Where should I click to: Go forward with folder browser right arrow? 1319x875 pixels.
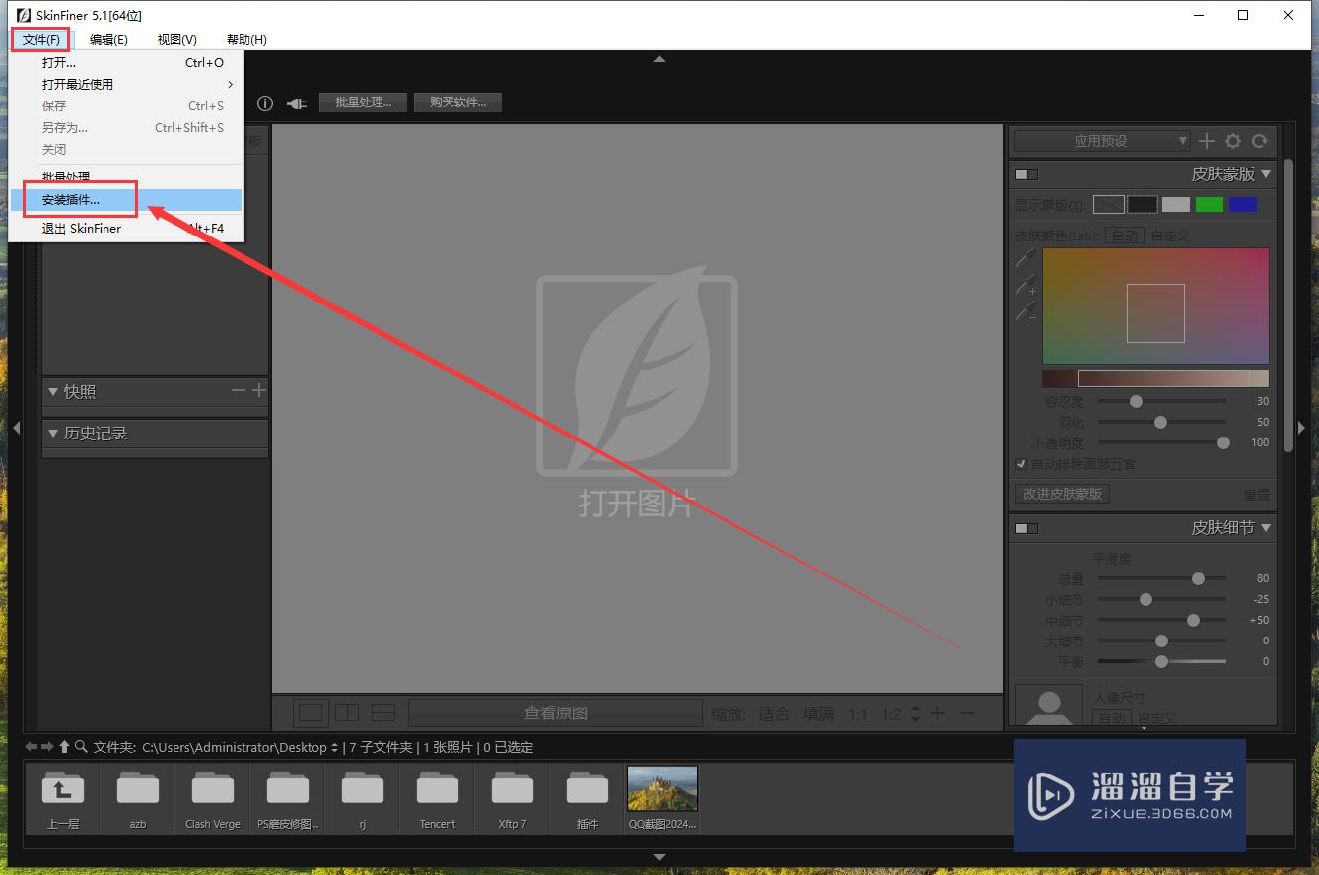click(x=47, y=747)
